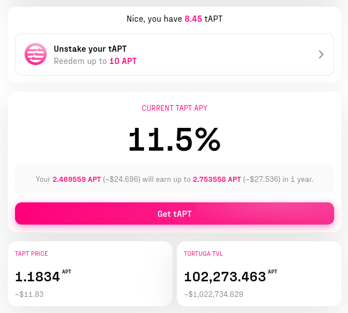Open the chevron arrow on Unstake card
The height and width of the screenshot is (313, 348).
[x=321, y=54]
